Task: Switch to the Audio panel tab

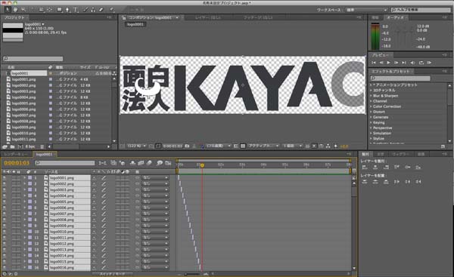Action: coord(396,17)
